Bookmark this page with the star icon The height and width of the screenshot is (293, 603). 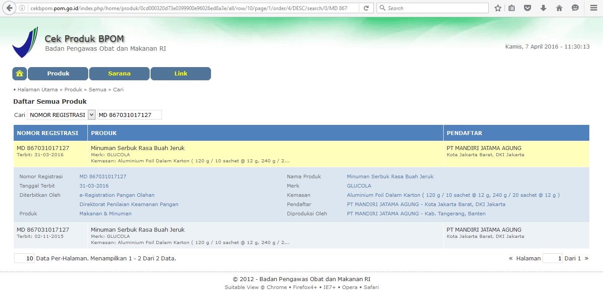tap(498, 8)
